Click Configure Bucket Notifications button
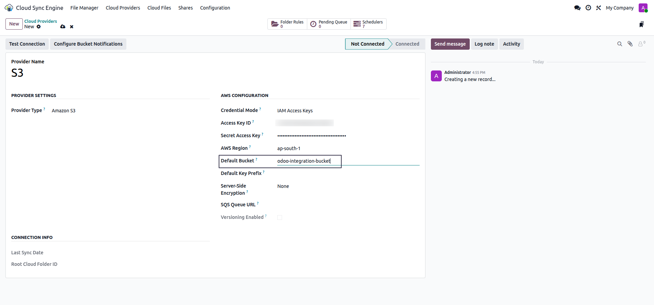Image resolution: width=654 pixels, height=305 pixels. (88, 44)
